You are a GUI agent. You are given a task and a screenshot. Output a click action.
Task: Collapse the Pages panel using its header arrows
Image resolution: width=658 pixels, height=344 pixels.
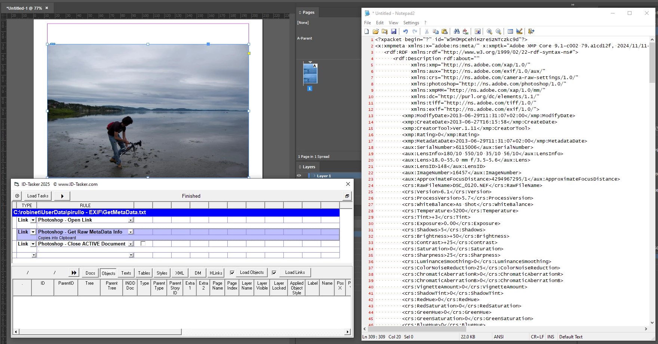[300, 12]
